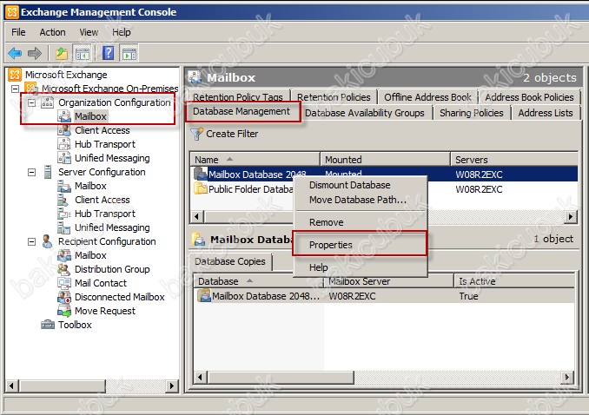
Task: Click the Microsoft Exchange root icon
Action: 14,75
